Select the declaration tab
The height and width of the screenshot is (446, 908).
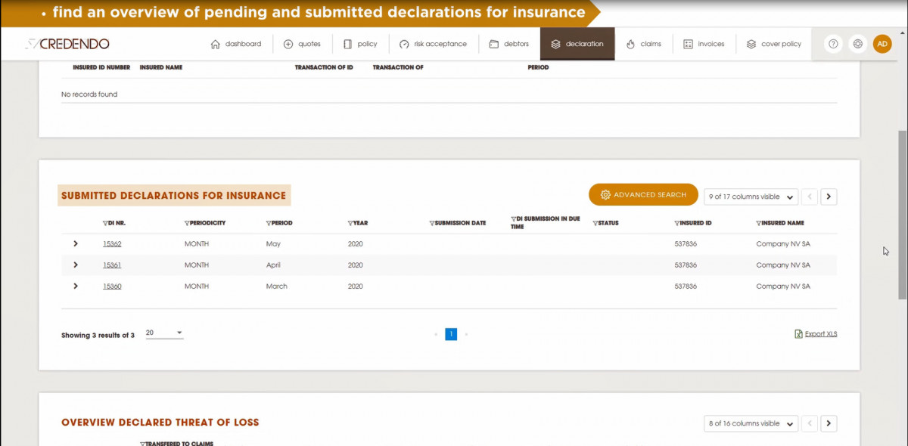(577, 44)
